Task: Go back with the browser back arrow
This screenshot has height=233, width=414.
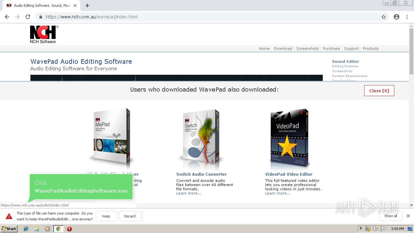Action: 7,17
